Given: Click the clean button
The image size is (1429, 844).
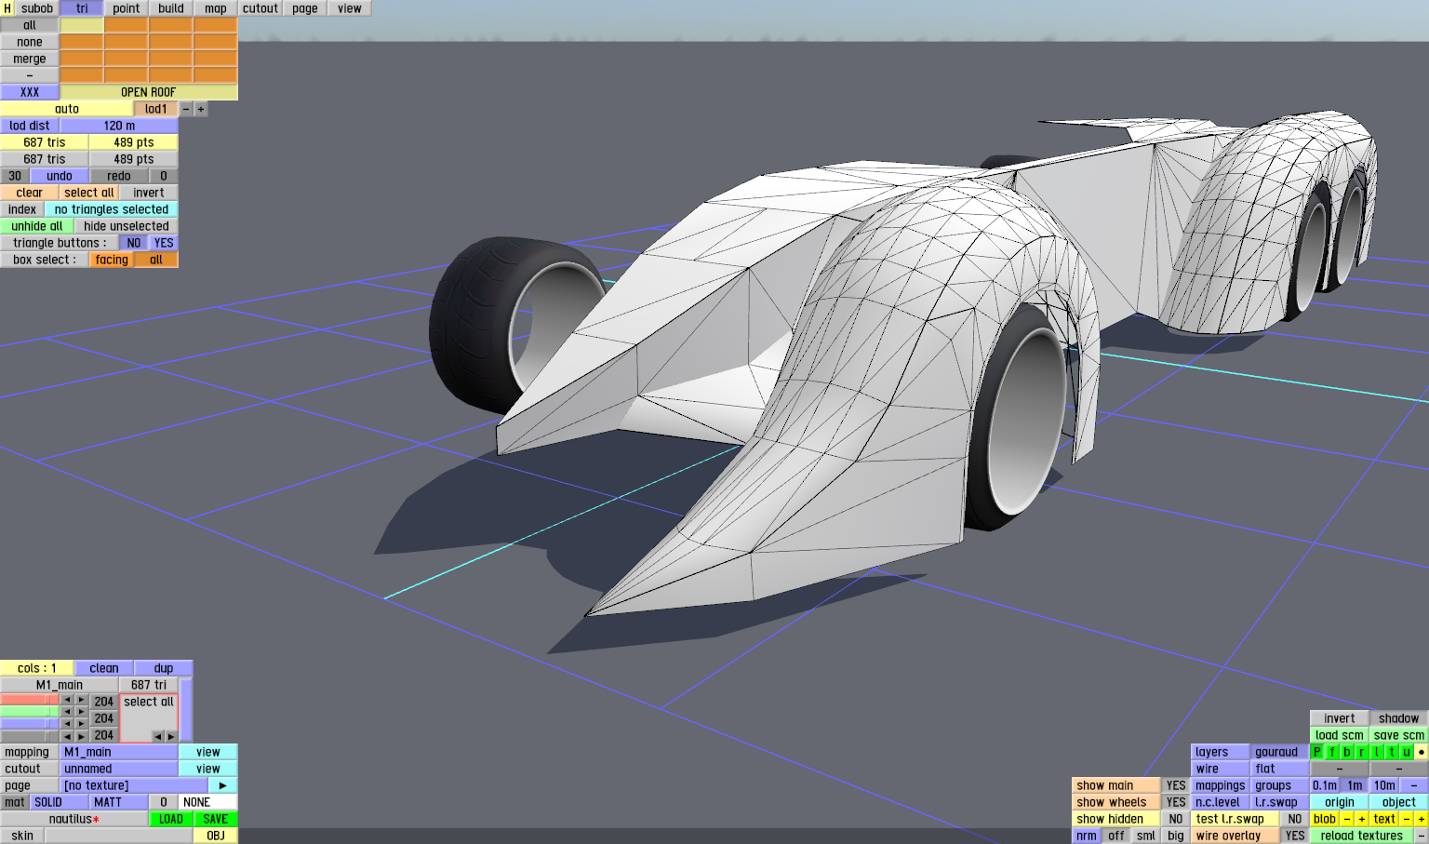Looking at the screenshot, I should 104,668.
